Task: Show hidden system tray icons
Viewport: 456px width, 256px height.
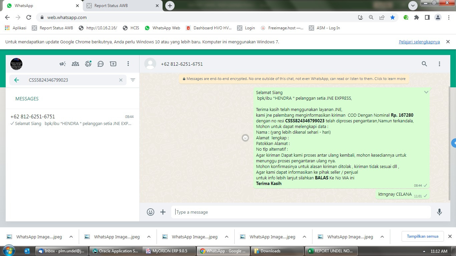Action: [x=424, y=251]
